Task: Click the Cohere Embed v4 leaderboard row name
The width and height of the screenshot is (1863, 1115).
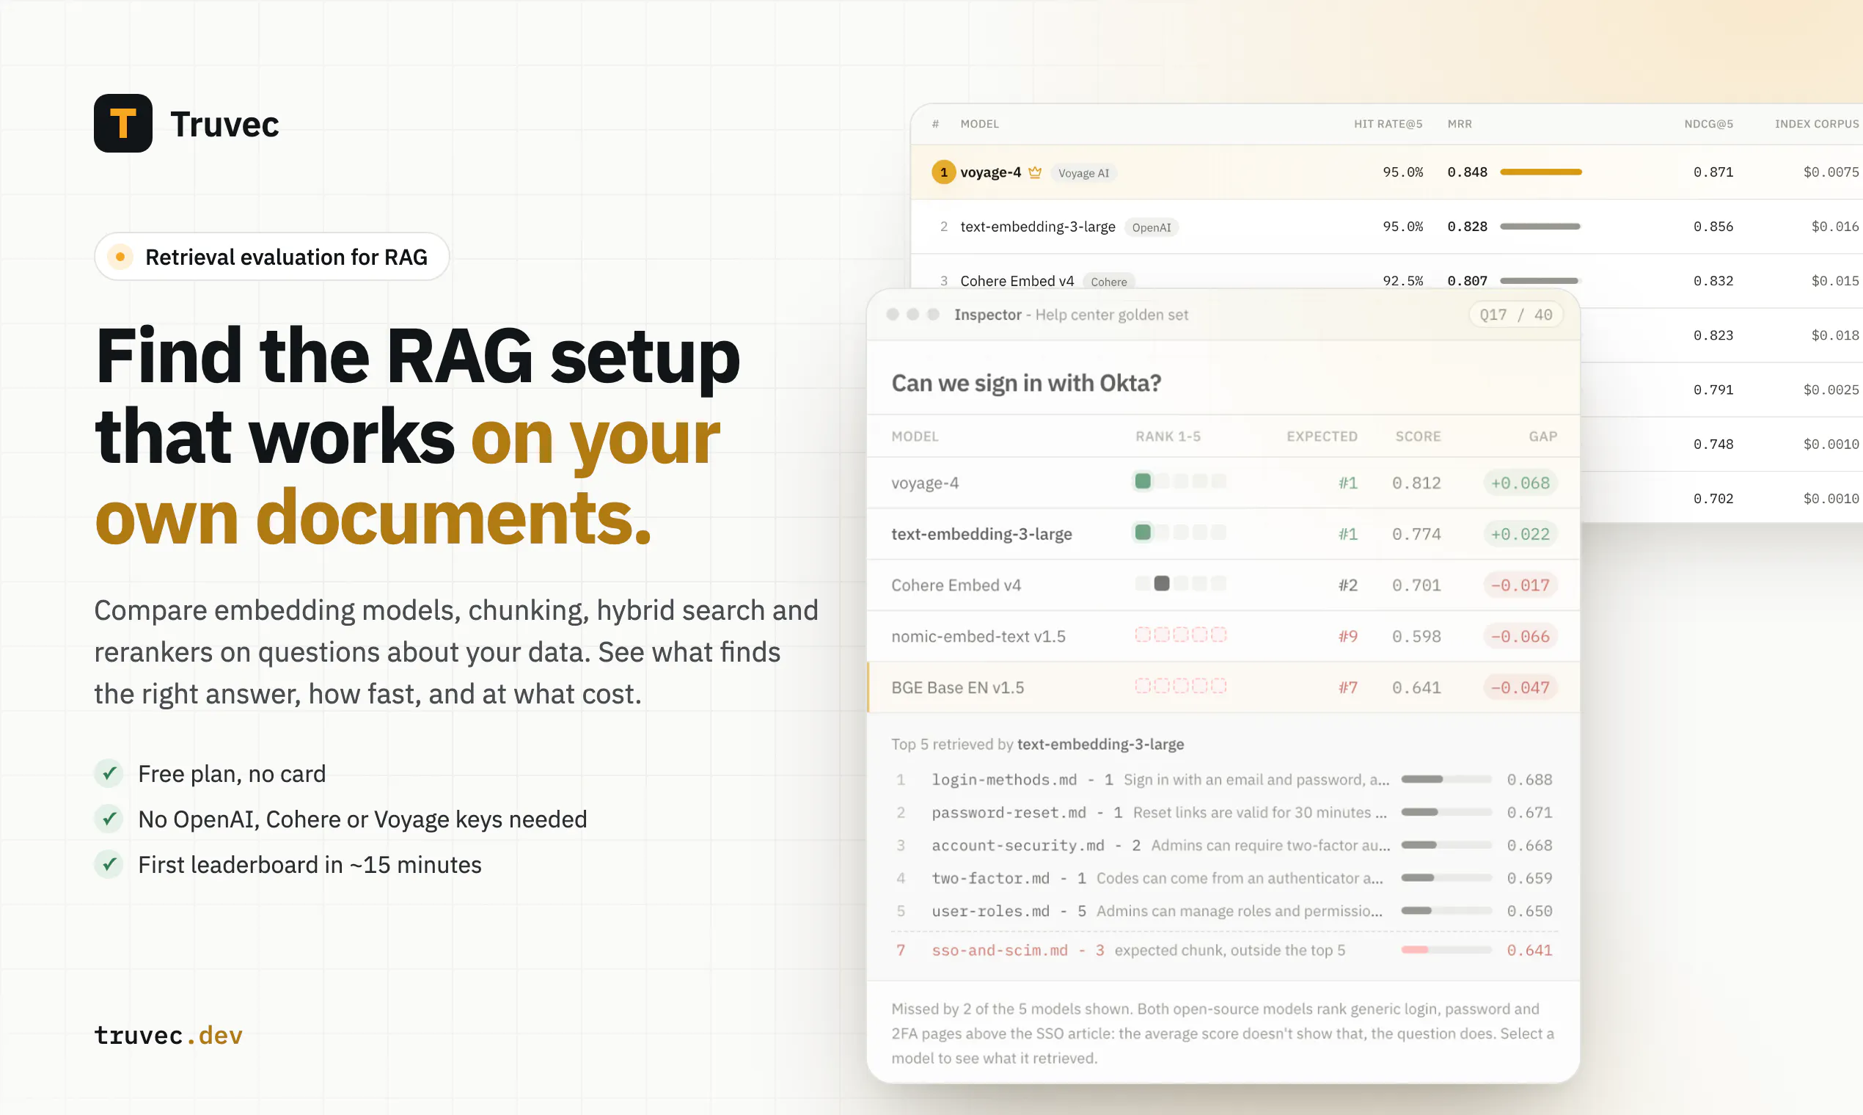Action: point(1017,281)
